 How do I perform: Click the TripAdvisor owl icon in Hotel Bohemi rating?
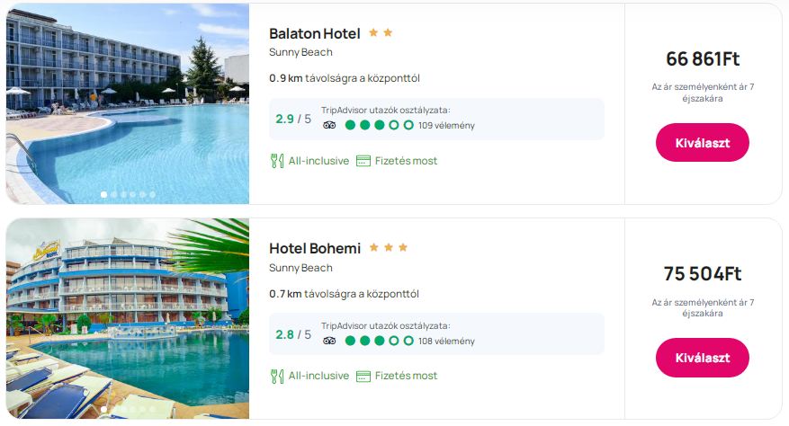pyautogui.click(x=329, y=341)
